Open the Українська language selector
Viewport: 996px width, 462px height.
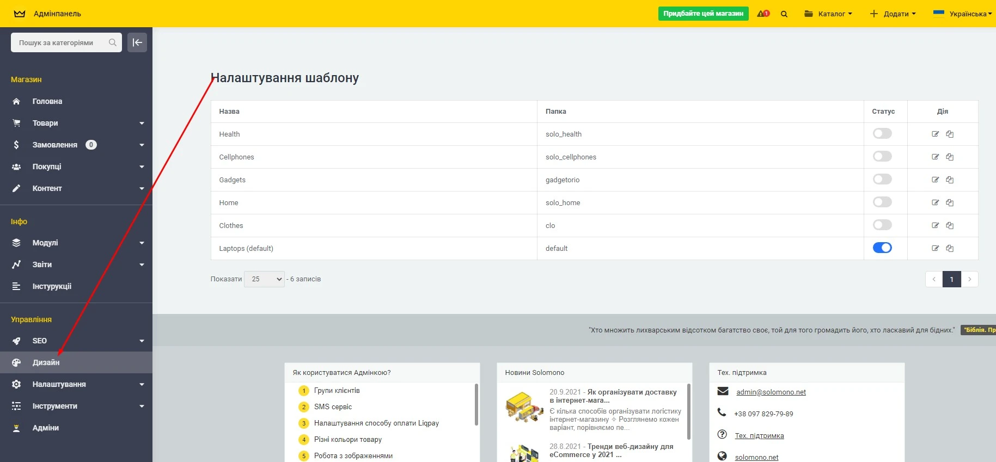[962, 14]
